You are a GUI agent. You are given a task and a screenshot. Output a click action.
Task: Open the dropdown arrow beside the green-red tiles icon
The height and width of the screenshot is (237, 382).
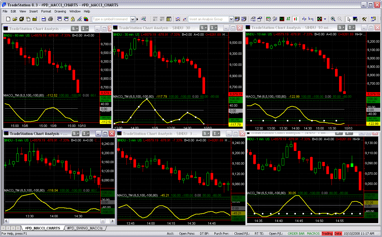(325, 19)
